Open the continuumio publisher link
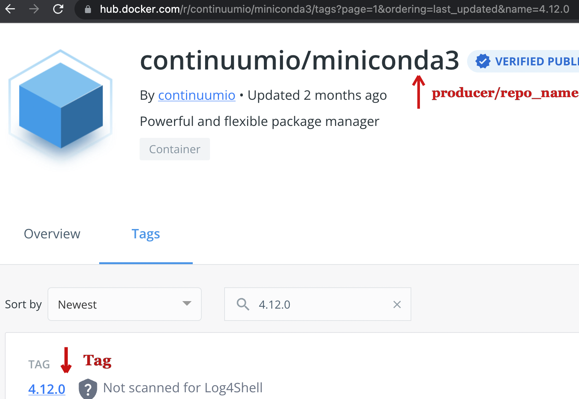 pos(196,95)
